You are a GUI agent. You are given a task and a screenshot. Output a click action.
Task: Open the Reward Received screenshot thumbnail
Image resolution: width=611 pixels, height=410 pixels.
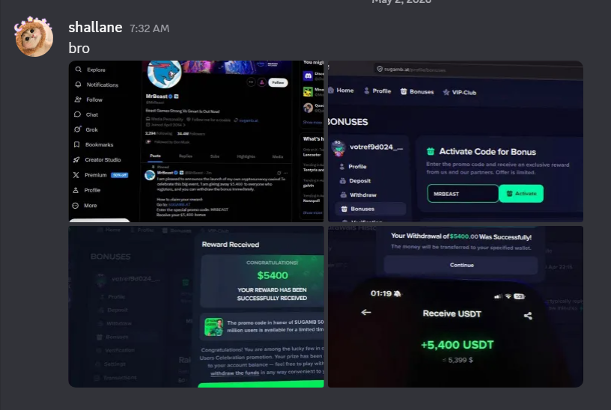pos(196,307)
